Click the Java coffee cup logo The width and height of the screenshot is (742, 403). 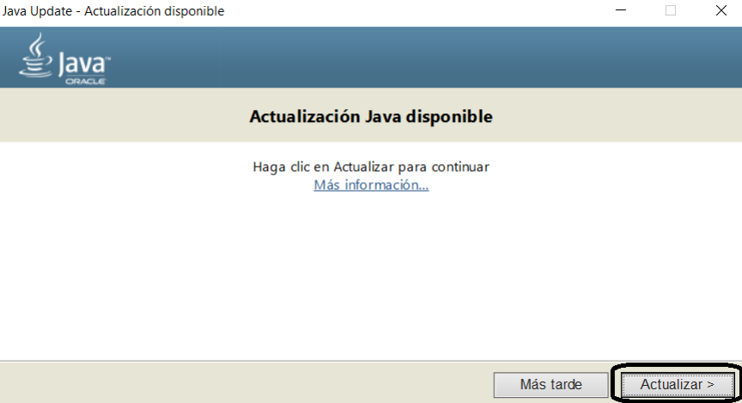(x=36, y=57)
